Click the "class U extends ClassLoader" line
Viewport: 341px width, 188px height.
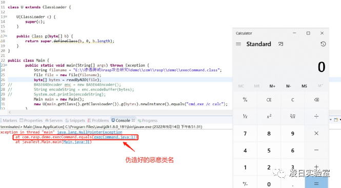click(x=39, y=7)
